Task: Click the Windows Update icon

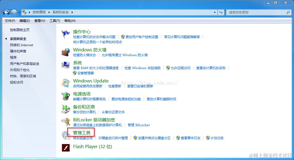Action: point(66,83)
